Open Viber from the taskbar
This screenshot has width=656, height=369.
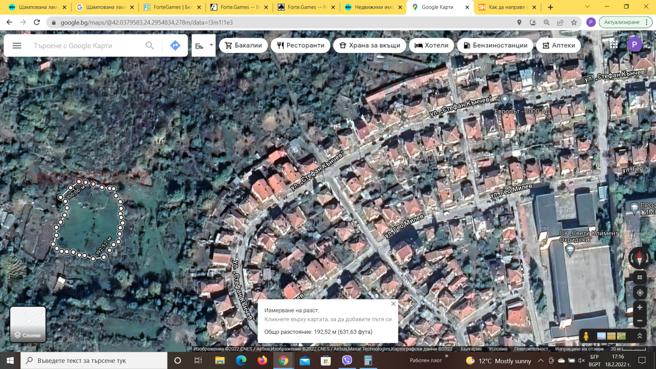click(x=347, y=360)
